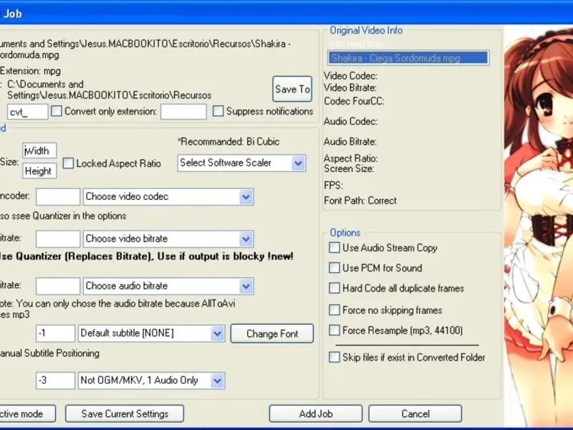Enable Use Audio Stream Copy
This screenshot has height=430, width=573.
(x=334, y=247)
